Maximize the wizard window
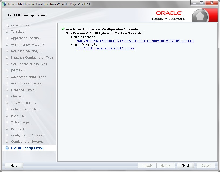Screen dimensions: 220x172 (x=202, y=3)
